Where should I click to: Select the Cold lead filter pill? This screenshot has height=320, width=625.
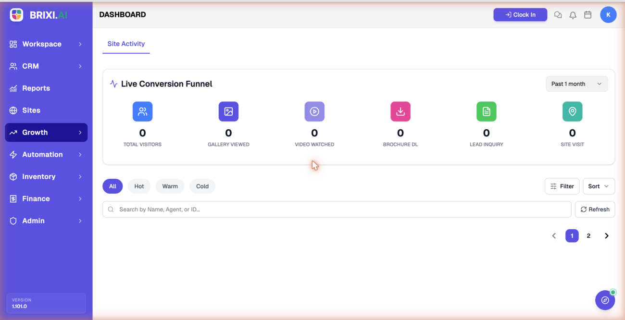[x=202, y=186]
